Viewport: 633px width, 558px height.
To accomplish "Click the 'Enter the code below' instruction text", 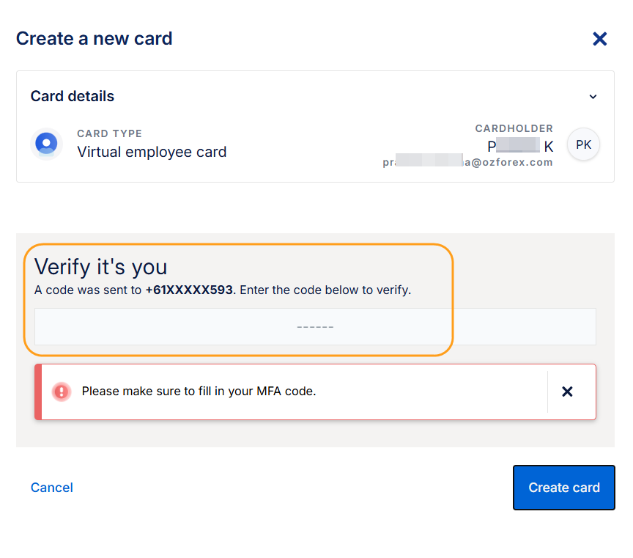I will pos(326,290).
